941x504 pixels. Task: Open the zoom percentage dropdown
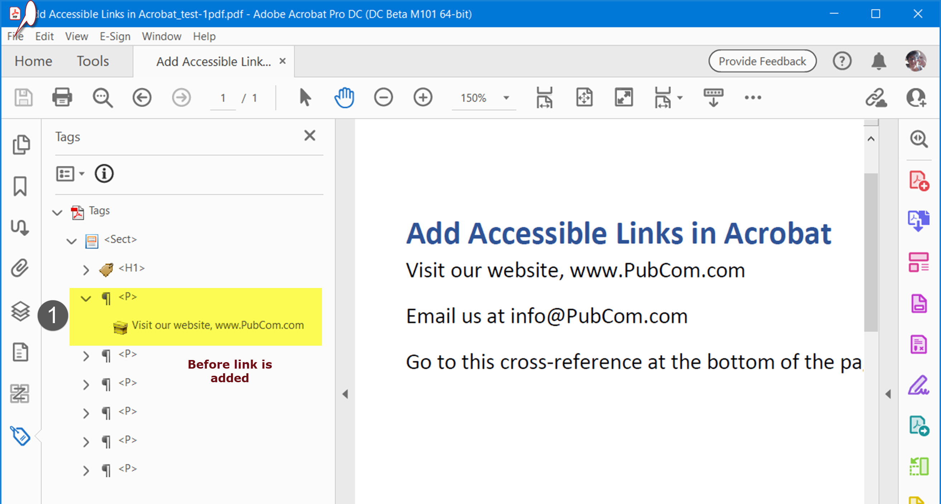pyautogui.click(x=506, y=98)
